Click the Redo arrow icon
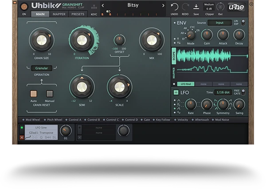Screen dimensions: 266x190 [185, 6]
